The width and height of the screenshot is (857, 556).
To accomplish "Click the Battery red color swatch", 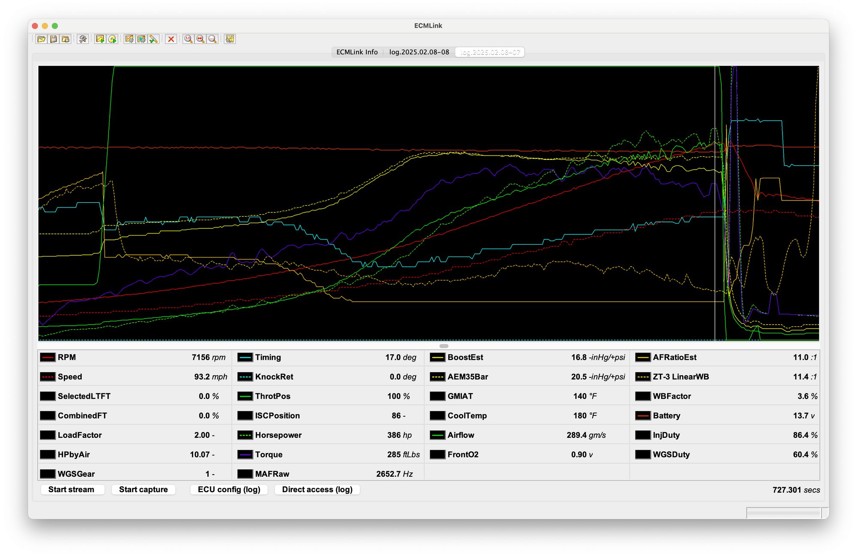I will pyautogui.click(x=643, y=416).
